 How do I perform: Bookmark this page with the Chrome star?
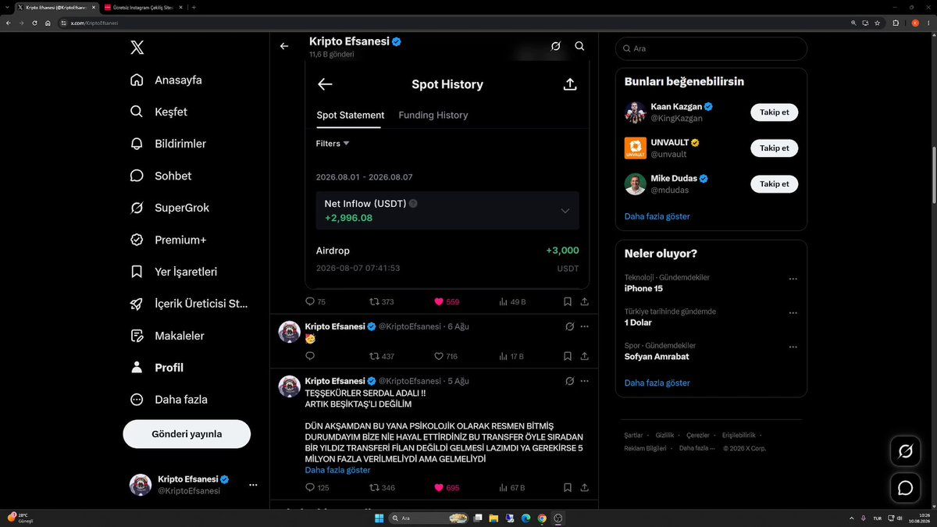(877, 23)
